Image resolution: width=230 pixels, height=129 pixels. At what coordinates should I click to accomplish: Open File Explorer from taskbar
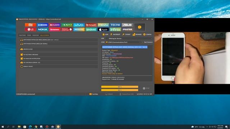19,126
